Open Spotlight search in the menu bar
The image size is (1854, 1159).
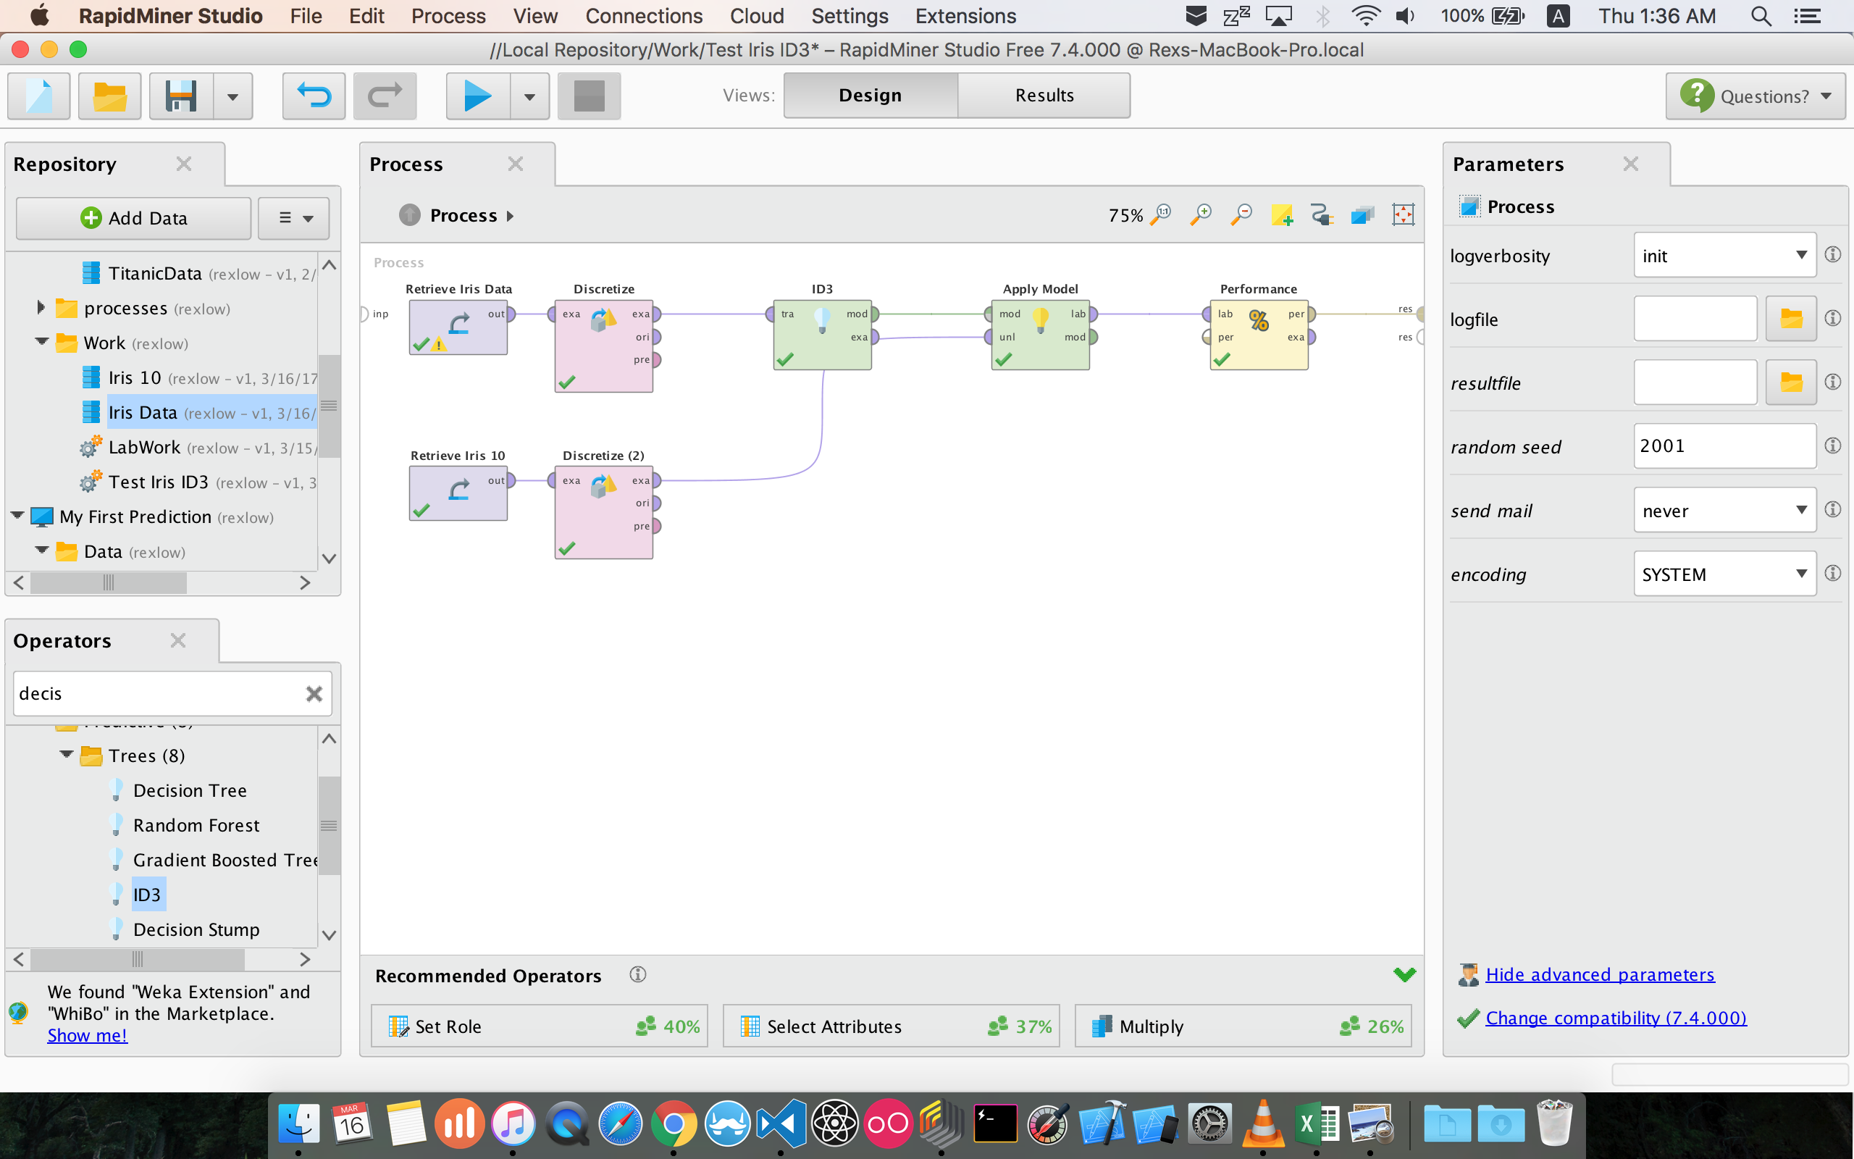point(1761,16)
